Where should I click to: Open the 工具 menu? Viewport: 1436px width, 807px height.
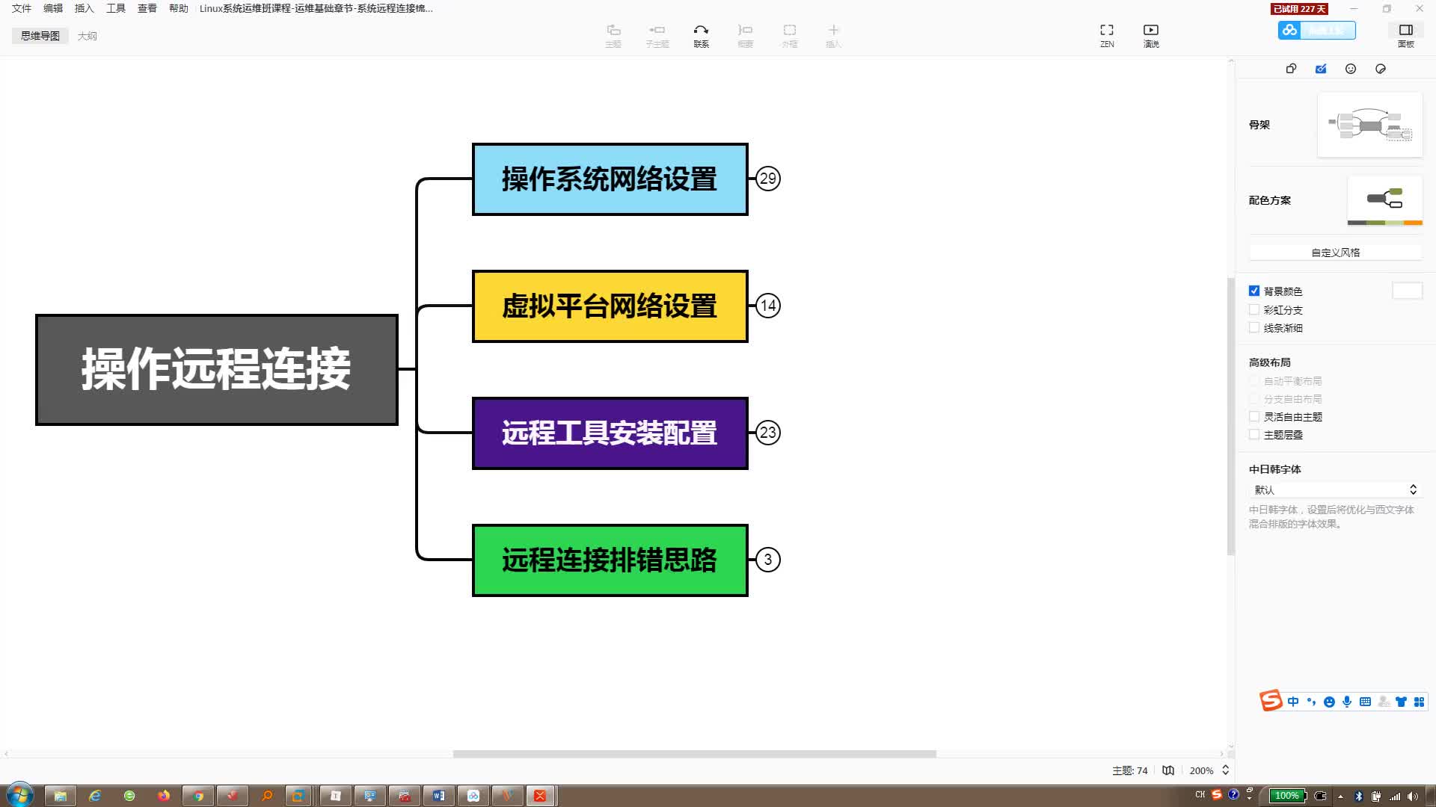pos(116,8)
